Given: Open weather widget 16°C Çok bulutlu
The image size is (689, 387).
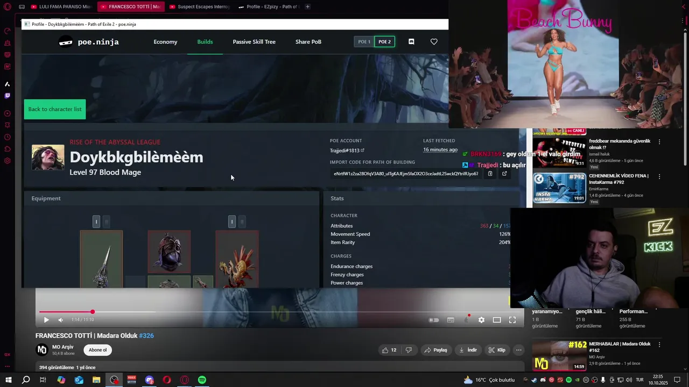Looking at the screenshot, I should [489, 380].
